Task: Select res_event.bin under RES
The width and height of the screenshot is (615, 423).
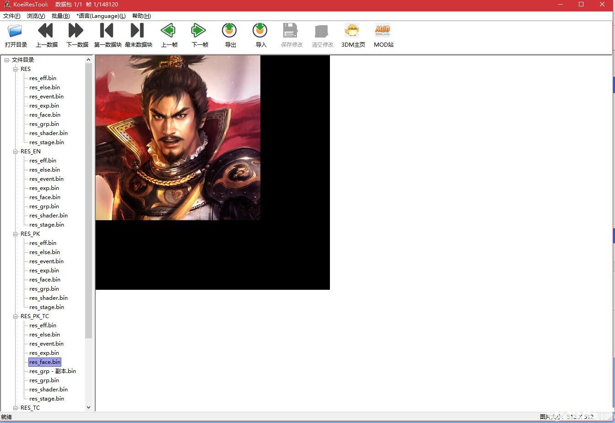Action: (47, 97)
